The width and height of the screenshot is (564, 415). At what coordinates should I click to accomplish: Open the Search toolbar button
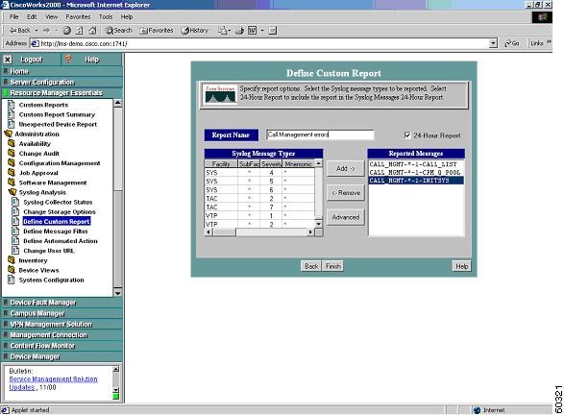click(118, 31)
